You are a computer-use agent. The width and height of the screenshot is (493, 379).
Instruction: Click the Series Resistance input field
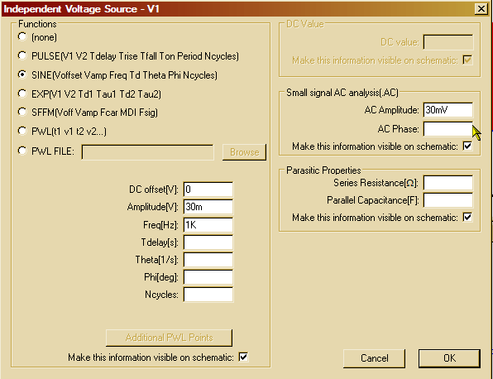coord(448,183)
